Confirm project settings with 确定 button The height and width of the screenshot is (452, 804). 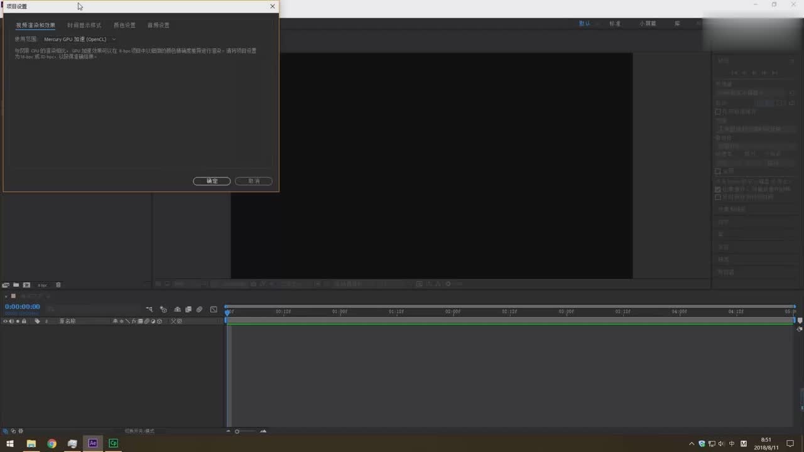click(212, 181)
